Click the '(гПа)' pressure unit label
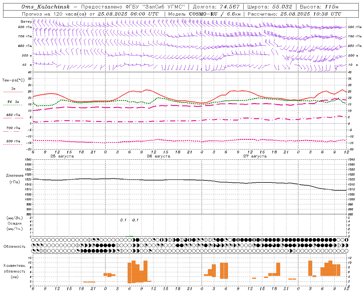Image resolution: width=363 pixels, height=291 pixels. point(15,182)
